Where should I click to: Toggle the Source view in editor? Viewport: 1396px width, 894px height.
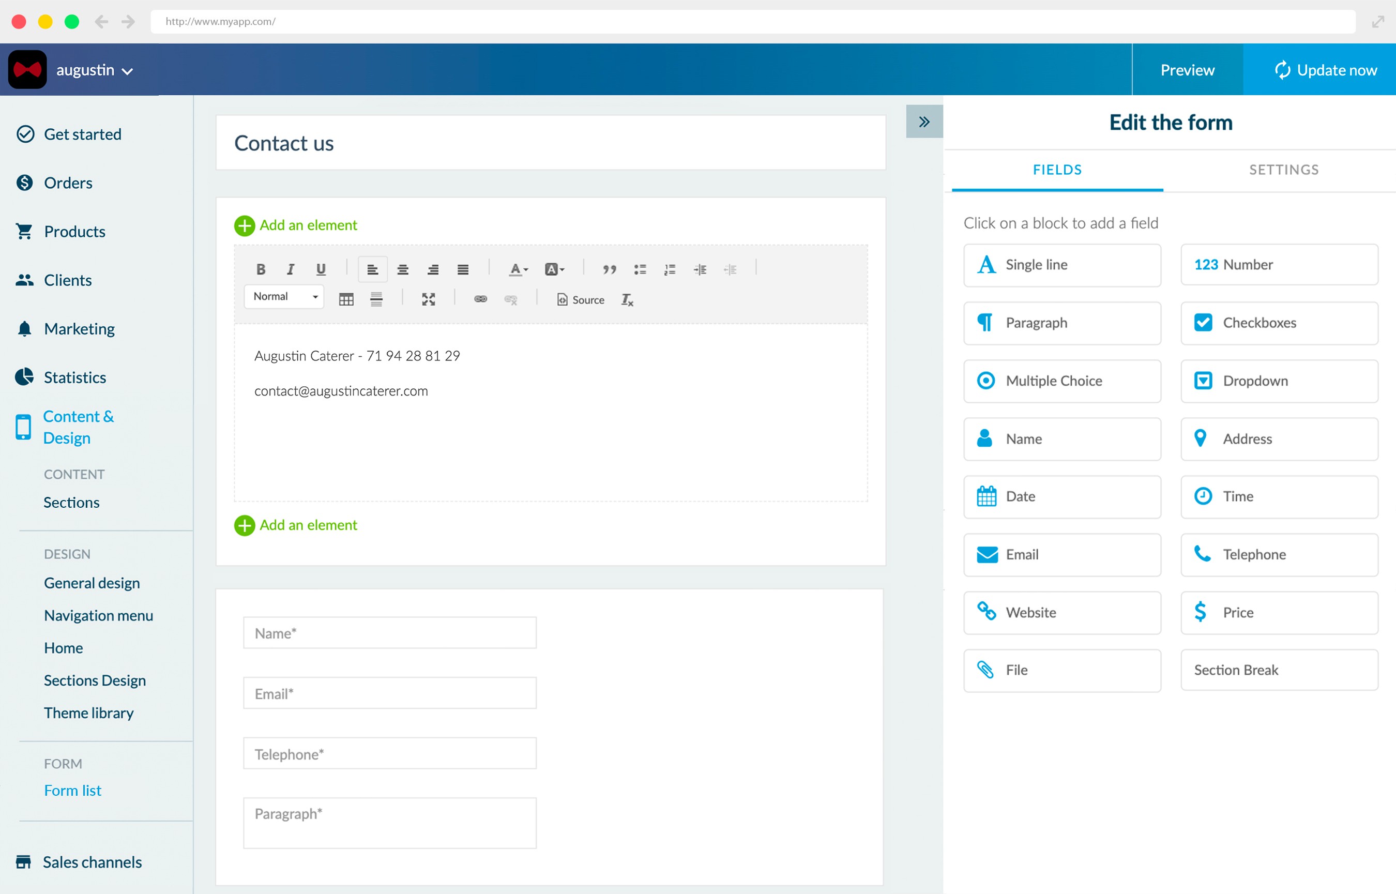coord(581,299)
